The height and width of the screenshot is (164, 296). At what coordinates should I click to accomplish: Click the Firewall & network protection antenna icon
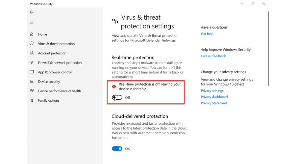coord(32,63)
